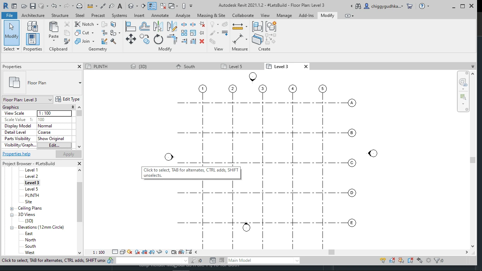The height and width of the screenshot is (271, 482).
Task: Click the large Modify button
Action: (11, 32)
